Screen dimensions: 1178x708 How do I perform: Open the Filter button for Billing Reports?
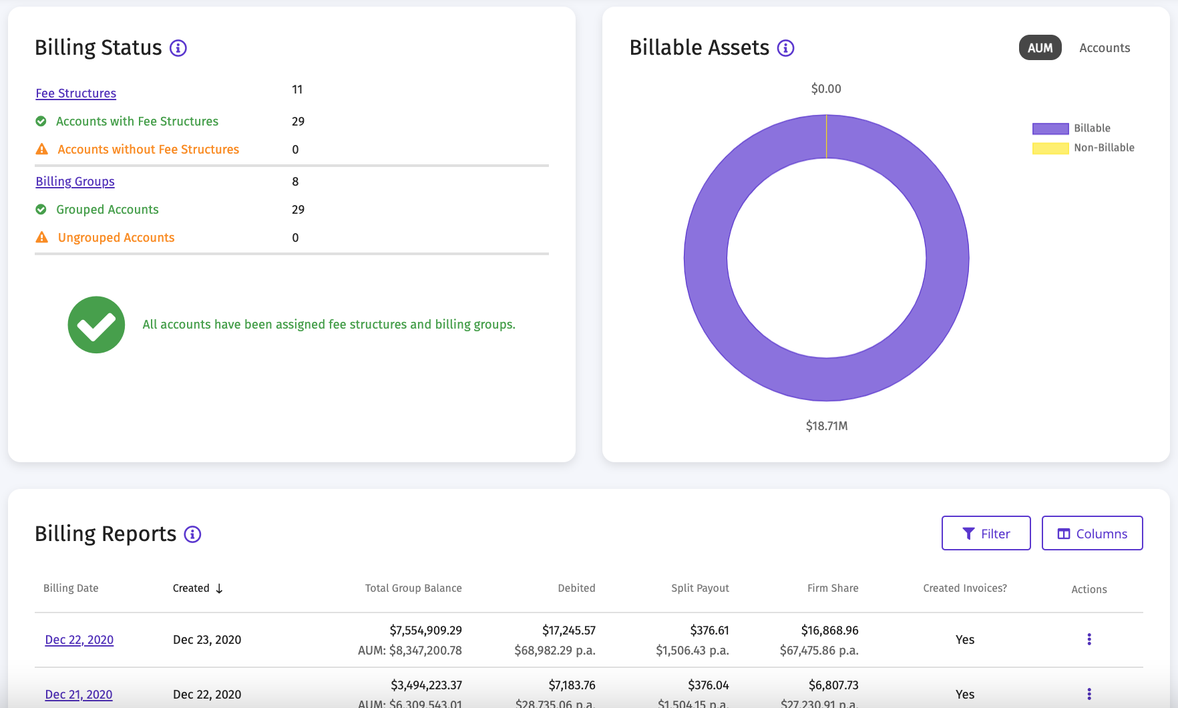pos(986,533)
